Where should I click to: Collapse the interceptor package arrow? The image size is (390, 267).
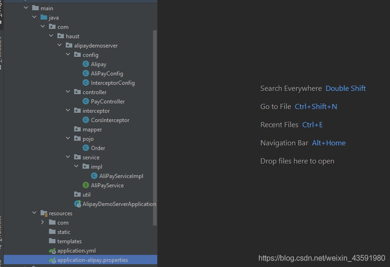click(x=68, y=111)
